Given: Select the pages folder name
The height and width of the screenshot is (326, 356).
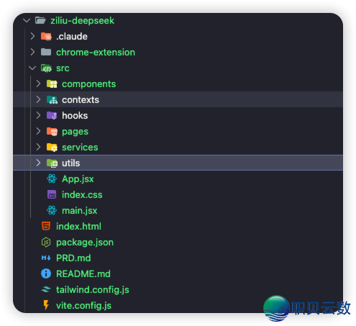Looking at the screenshot, I should (75, 132).
